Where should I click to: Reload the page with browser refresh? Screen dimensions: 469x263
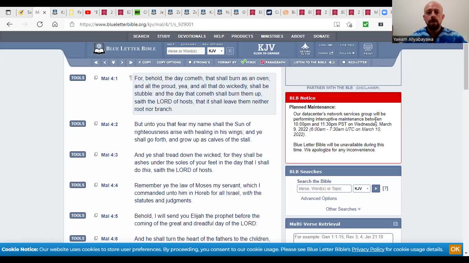pos(40,24)
